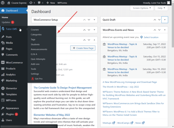Click the Marketing megaphone icon

pos(3,80)
